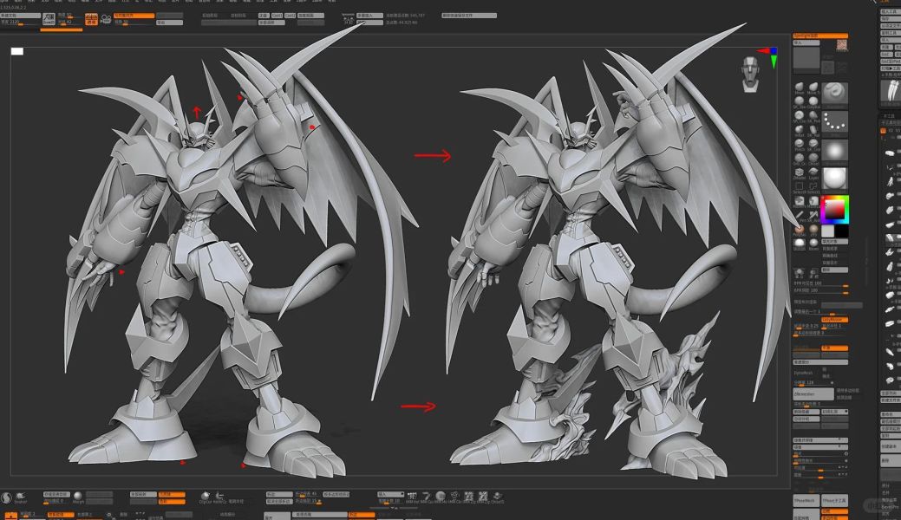The height and width of the screenshot is (520, 901).
Task: Select the ClayBuildup brush icon
Action: coord(813,102)
